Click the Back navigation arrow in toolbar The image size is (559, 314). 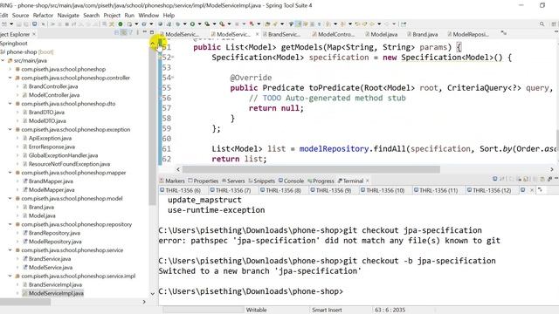point(372,24)
